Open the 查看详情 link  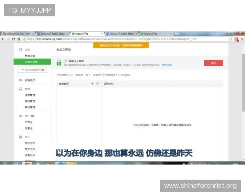tap(167, 65)
